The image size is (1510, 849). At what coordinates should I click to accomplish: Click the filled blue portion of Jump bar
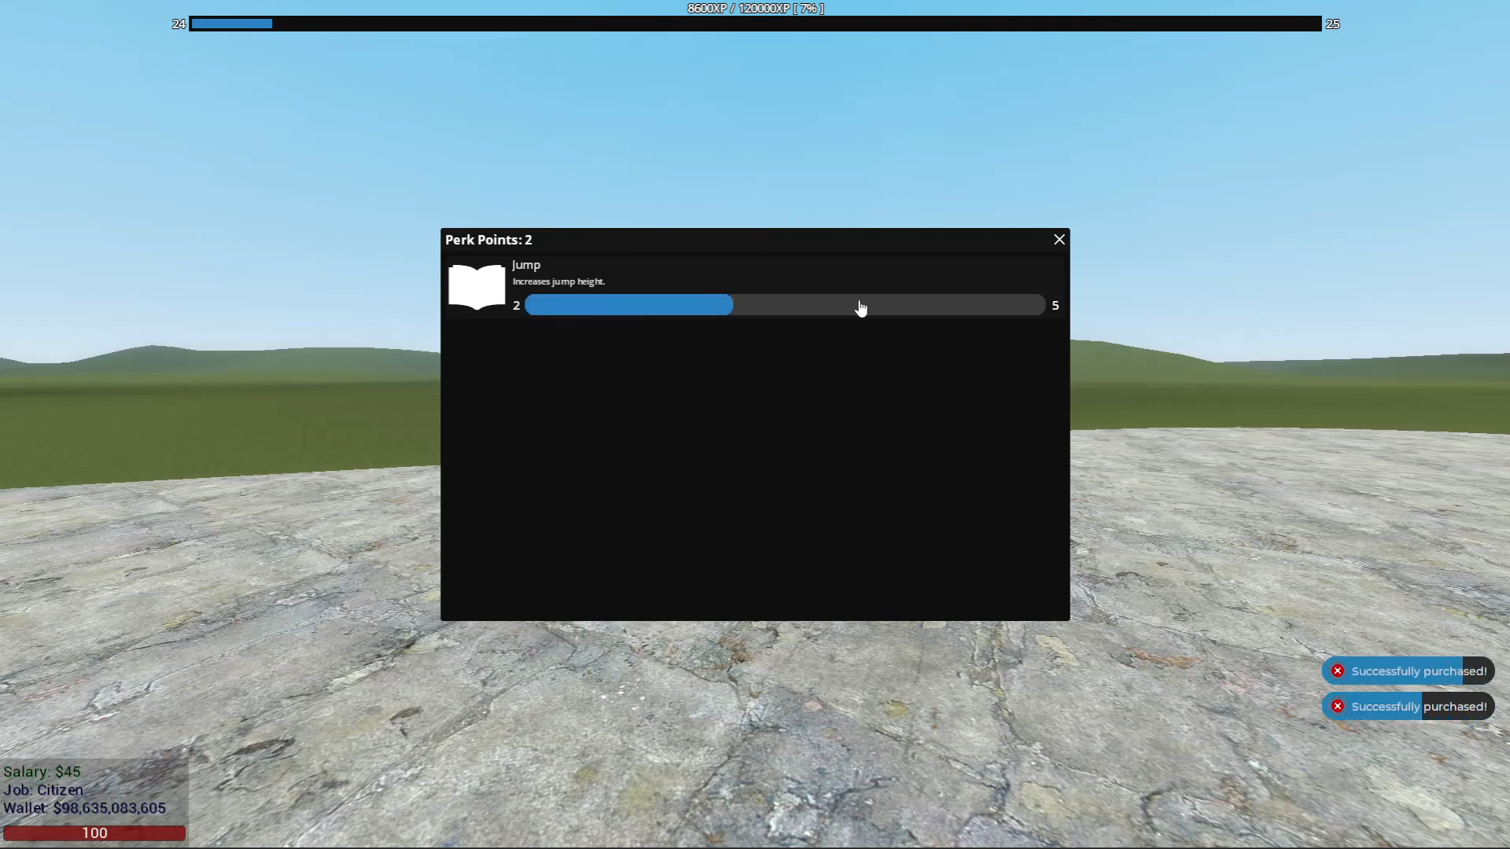pos(629,305)
